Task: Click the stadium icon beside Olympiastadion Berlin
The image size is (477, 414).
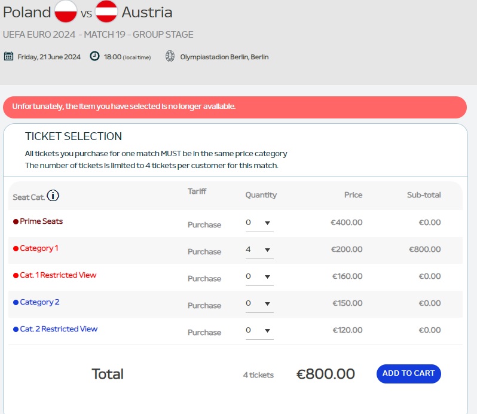Action: point(170,56)
